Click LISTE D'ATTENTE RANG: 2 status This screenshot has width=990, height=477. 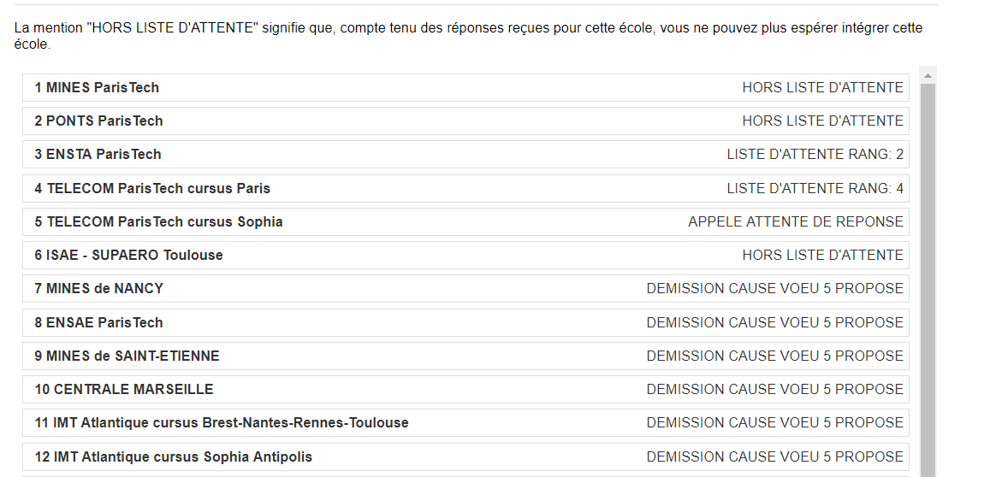815,155
